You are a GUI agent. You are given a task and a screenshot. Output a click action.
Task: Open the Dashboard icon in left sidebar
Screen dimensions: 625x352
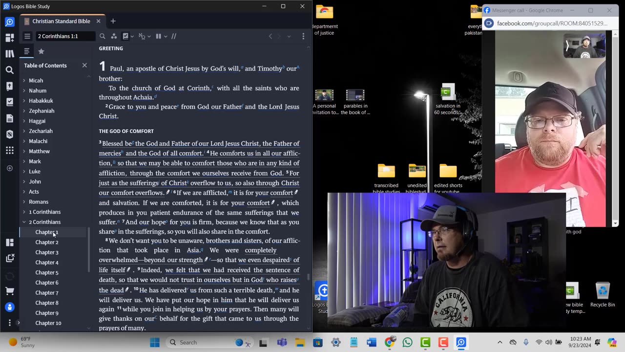pyautogui.click(x=10, y=38)
